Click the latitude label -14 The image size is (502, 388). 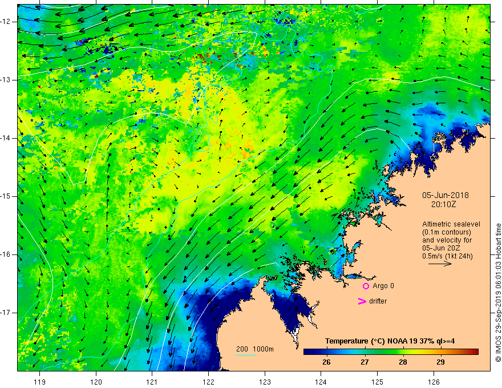pos(6,138)
